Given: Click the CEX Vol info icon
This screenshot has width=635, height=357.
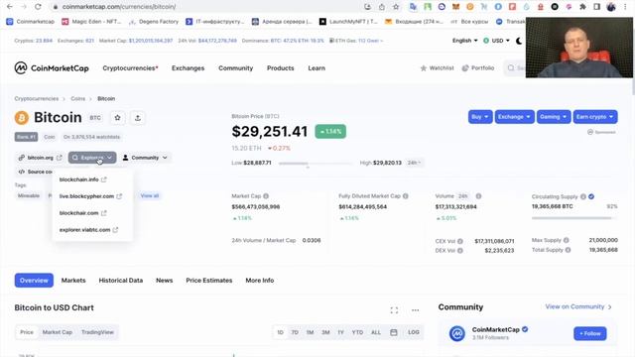Looking at the screenshot, I should [460, 241].
